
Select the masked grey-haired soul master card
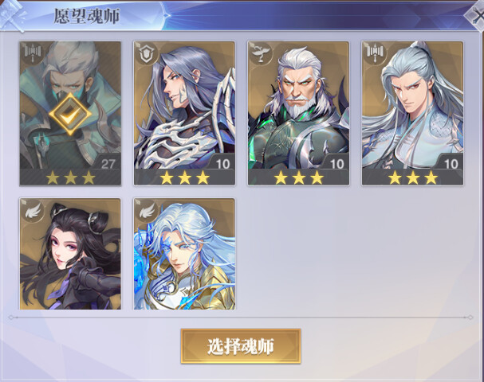click(70, 114)
